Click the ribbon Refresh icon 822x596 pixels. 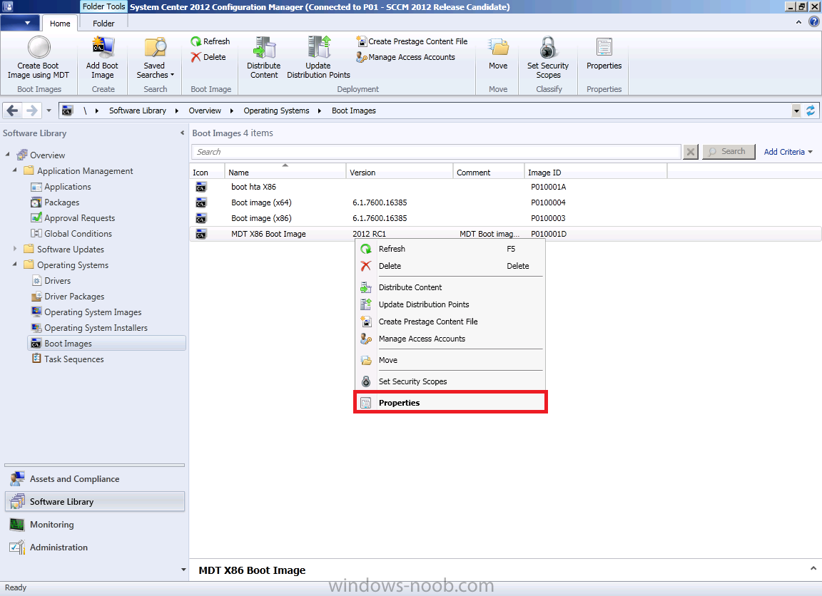point(196,41)
